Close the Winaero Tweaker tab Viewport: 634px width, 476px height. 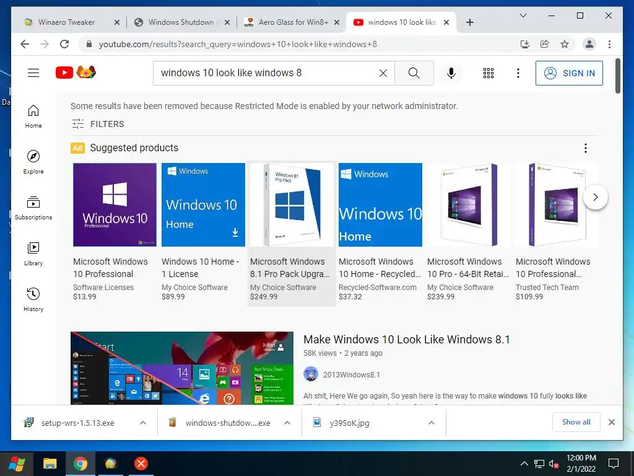(x=117, y=22)
